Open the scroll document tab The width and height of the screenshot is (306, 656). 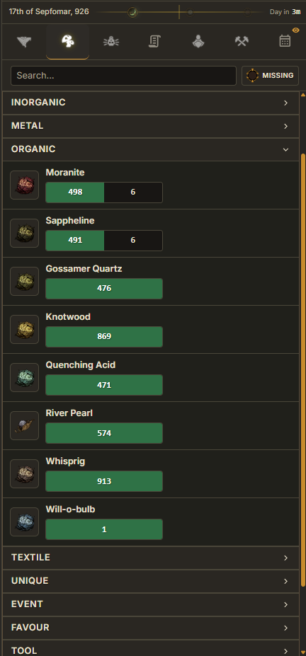154,42
